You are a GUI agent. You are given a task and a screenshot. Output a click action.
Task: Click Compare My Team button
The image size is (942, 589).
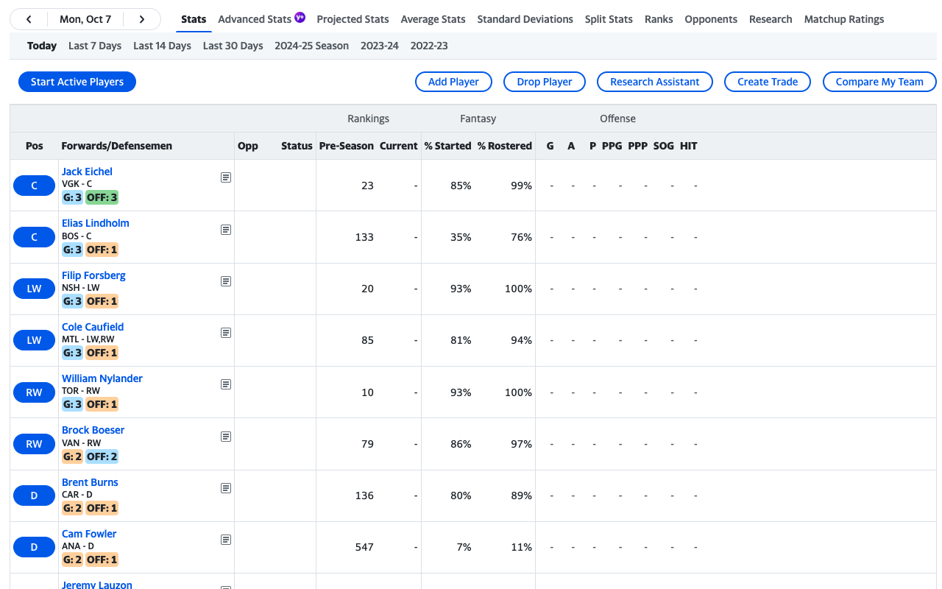[x=879, y=82]
